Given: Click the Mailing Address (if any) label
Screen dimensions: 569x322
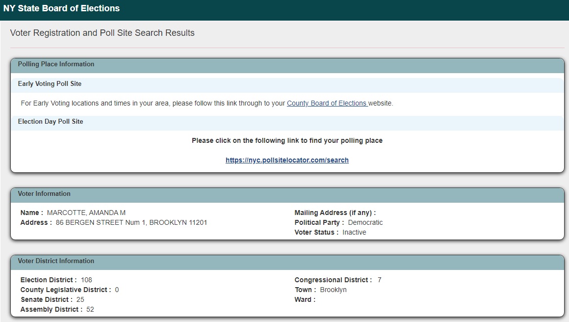Looking at the screenshot, I should (x=335, y=213).
